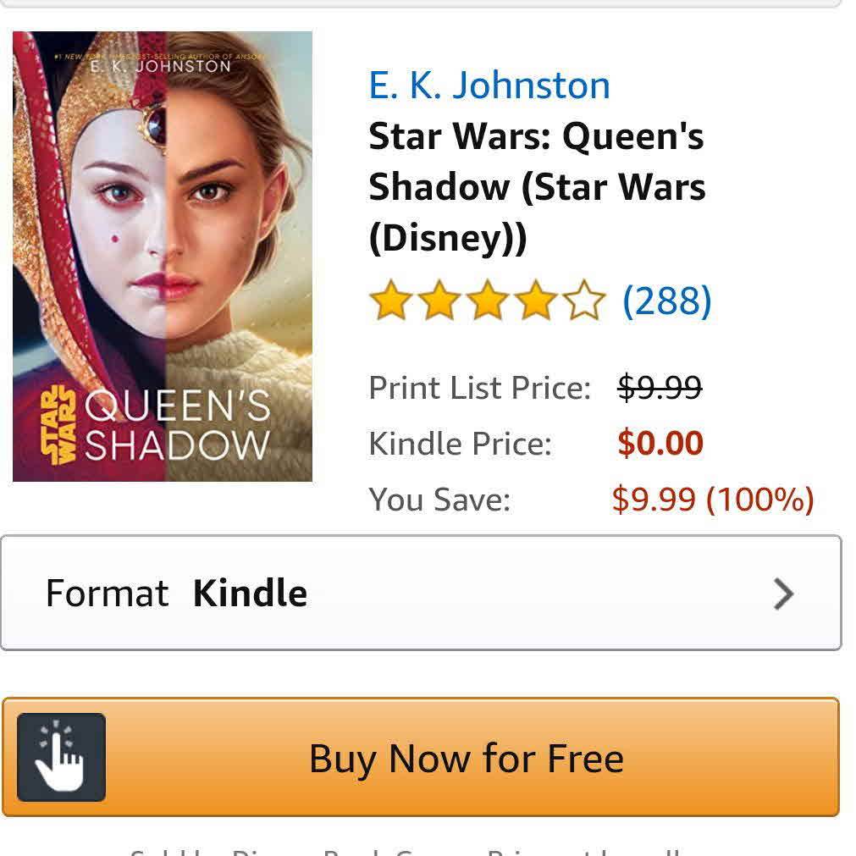Click the second gold rating star

[439, 300]
